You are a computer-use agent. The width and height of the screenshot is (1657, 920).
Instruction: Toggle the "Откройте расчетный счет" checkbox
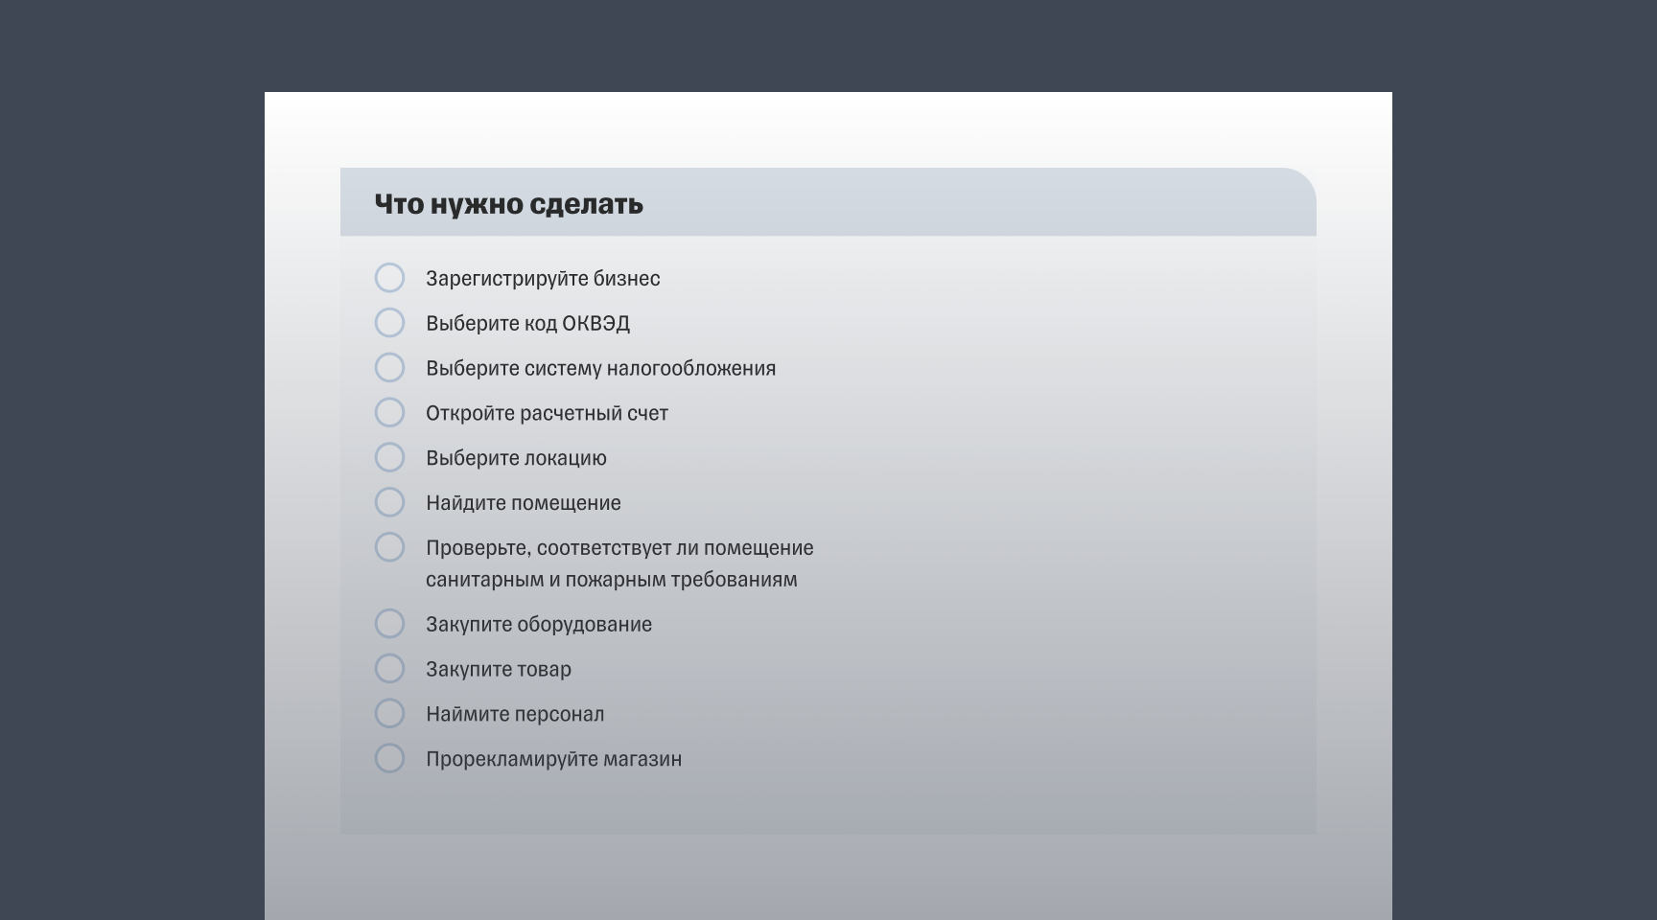click(x=389, y=413)
